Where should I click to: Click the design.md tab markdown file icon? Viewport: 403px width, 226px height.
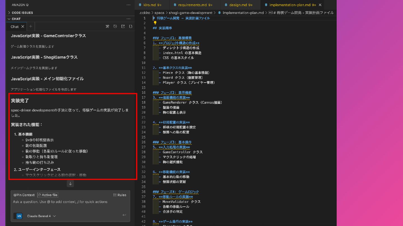point(226,5)
